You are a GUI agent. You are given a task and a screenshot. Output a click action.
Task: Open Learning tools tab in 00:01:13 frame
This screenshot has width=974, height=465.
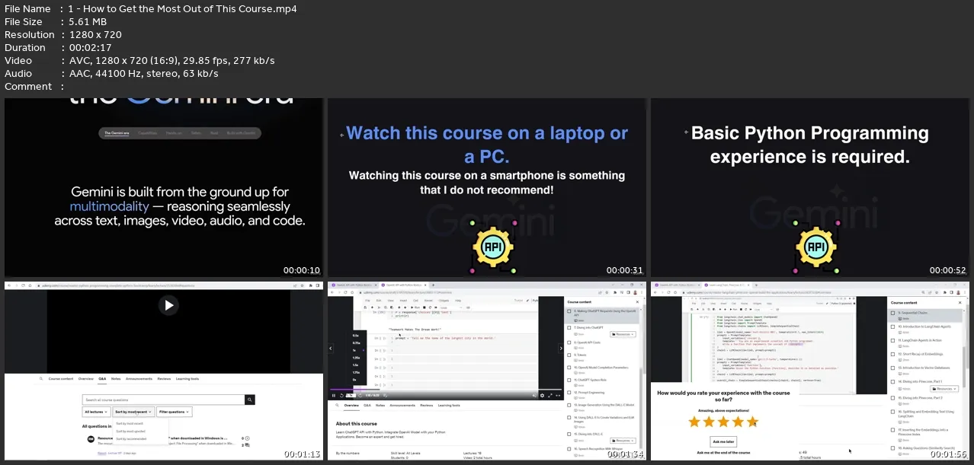[187, 378]
